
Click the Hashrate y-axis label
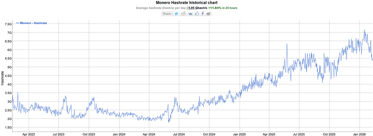pos(2,78)
